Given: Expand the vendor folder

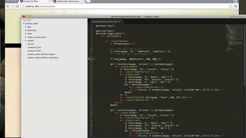Looking at the screenshot, I should [x=26, y=41].
